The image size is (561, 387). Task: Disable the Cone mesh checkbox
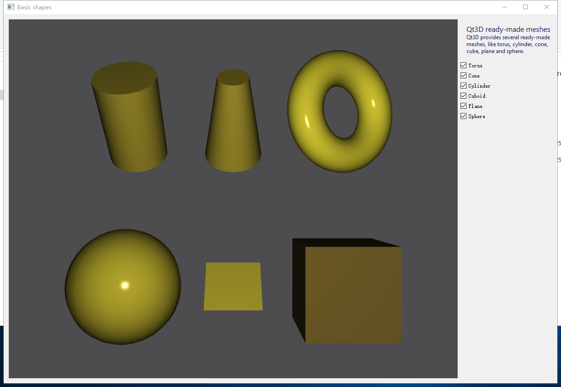[x=463, y=75]
